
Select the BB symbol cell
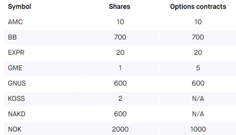click(x=12, y=37)
